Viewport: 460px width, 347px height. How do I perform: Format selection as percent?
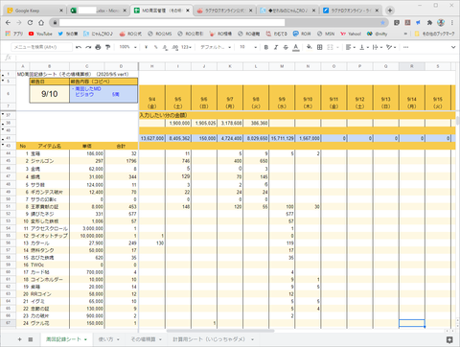[155, 47]
